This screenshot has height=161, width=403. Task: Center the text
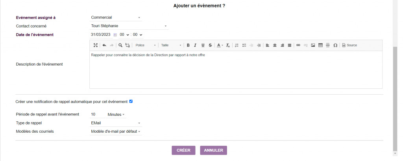point(275,45)
